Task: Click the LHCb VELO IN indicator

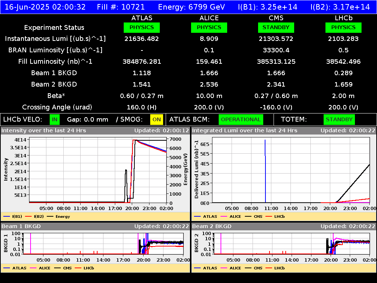Action: (54, 120)
